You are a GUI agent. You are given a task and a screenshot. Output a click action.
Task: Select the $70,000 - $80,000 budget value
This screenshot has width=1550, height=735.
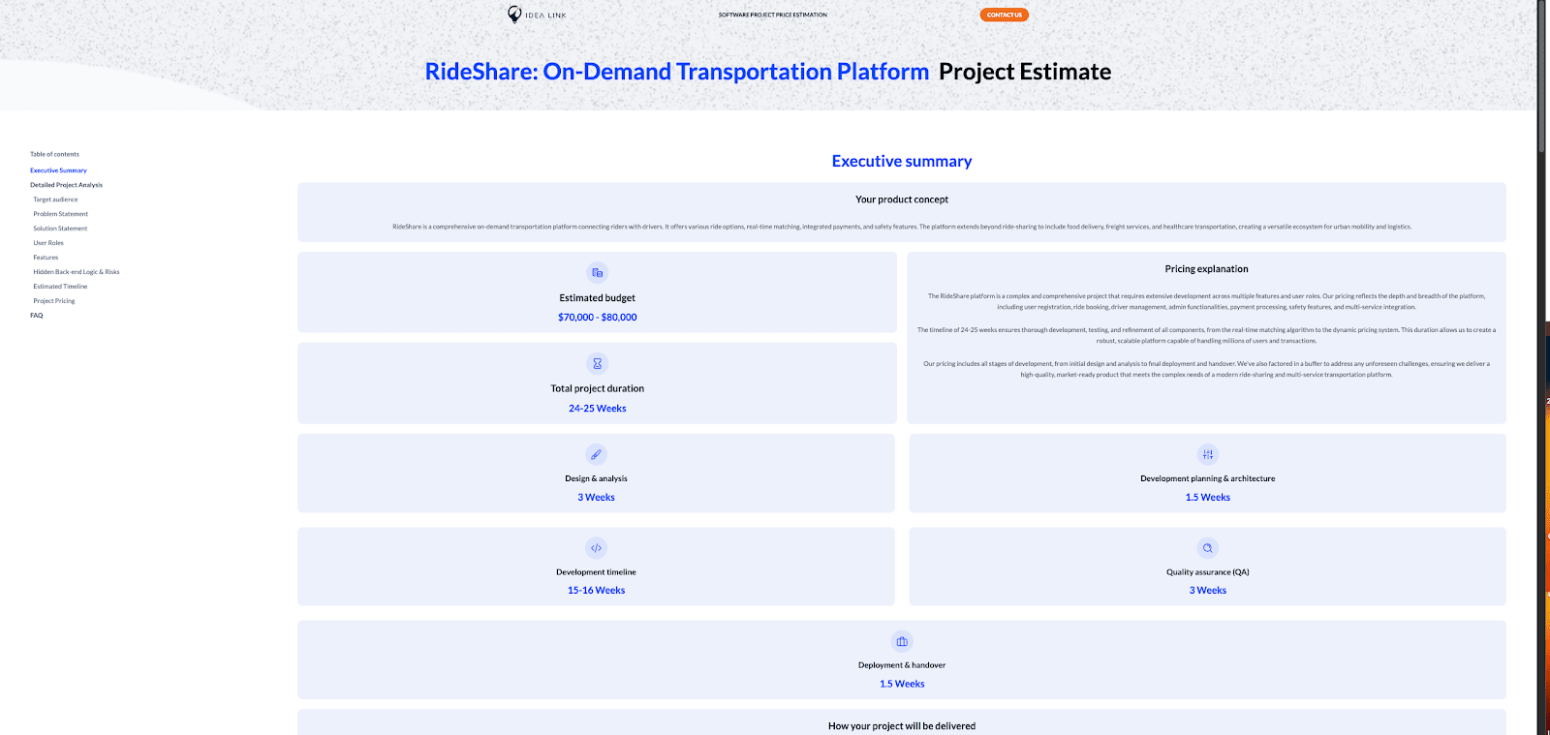click(598, 318)
